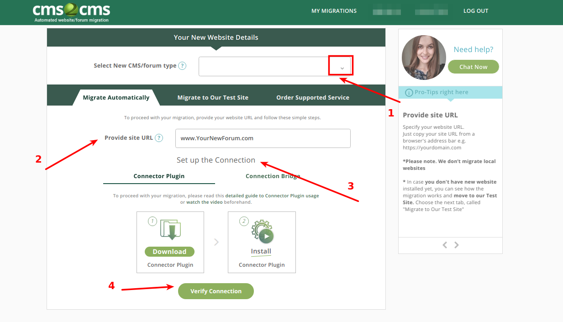Screen dimensions: 563x322
Task: Open help icon beside Provide site URL
Action: point(159,138)
